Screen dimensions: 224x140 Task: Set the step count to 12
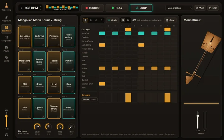123,20
